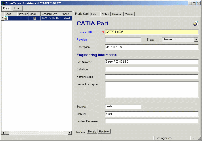Switch to the Details bottom tab

92,132
